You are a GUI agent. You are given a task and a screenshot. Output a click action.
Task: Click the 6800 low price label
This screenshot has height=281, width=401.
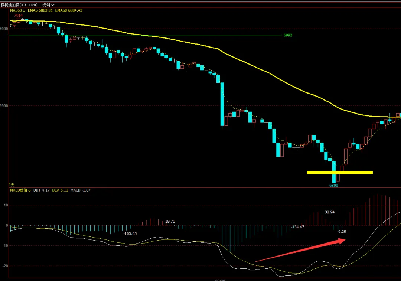click(x=333, y=186)
